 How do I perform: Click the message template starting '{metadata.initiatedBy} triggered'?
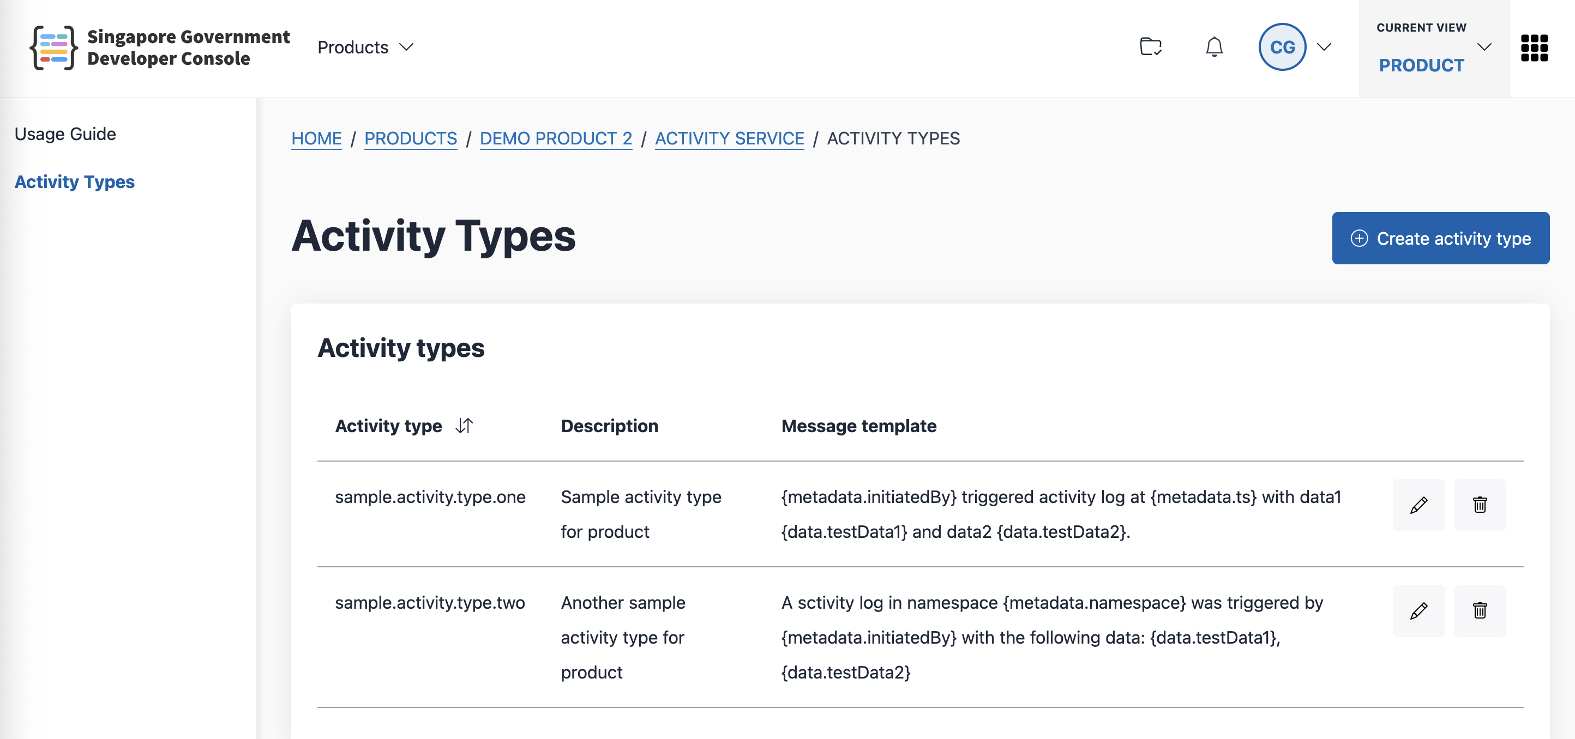(x=1061, y=514)
